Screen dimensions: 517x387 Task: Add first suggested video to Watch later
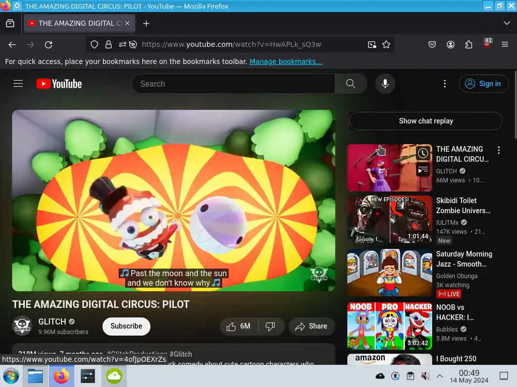(423, 153)
